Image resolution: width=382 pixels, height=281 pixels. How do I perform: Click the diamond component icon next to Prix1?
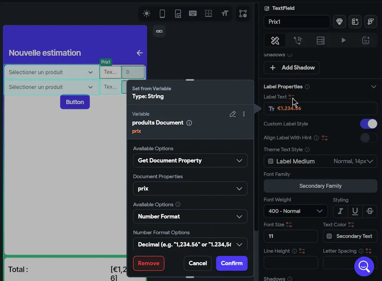point(339,22)
